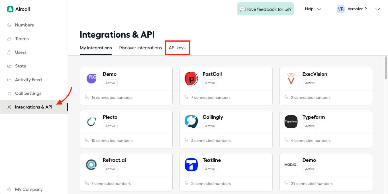Click the MODJO logo on Demo card
The height and width of the screenshot is (194, 388).
(x=291, y=165)
